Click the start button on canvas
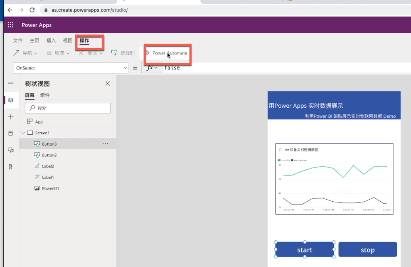Image resolution: width=411 pixels, height=267 pixels. (x=305, y=250)
